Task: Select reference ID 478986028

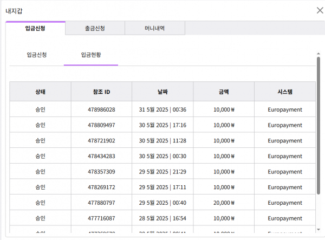Action: [x=101, y=109]
